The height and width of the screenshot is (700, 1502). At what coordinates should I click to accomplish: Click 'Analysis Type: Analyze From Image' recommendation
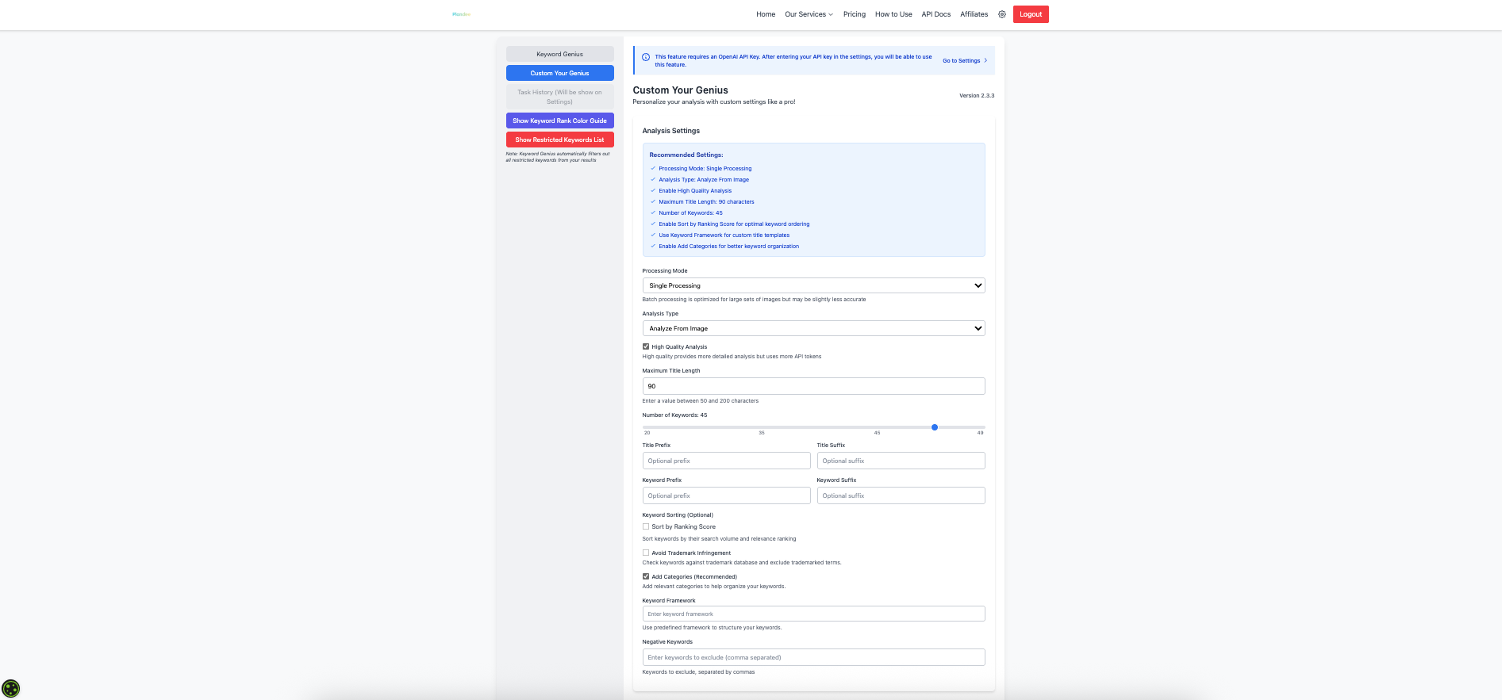tap(704, 179)
